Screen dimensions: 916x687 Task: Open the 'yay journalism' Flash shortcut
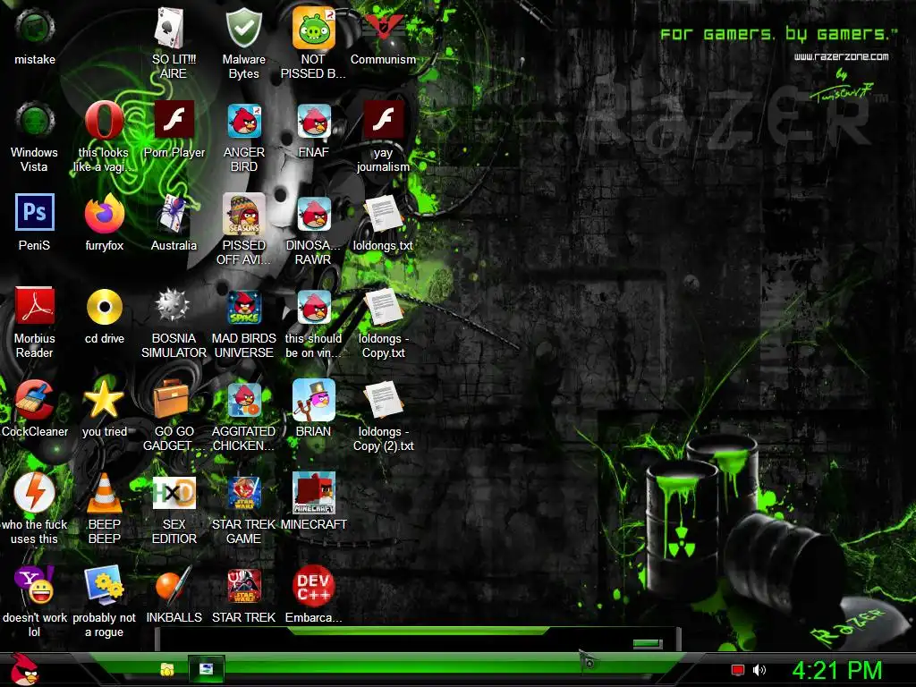click(x=383, y=137)
